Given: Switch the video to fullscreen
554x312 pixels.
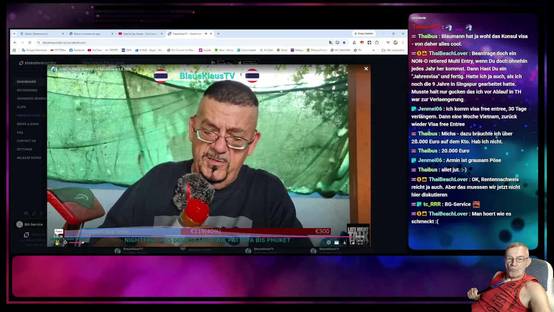Looking at the screenshot, I should (x=360, y=243).
